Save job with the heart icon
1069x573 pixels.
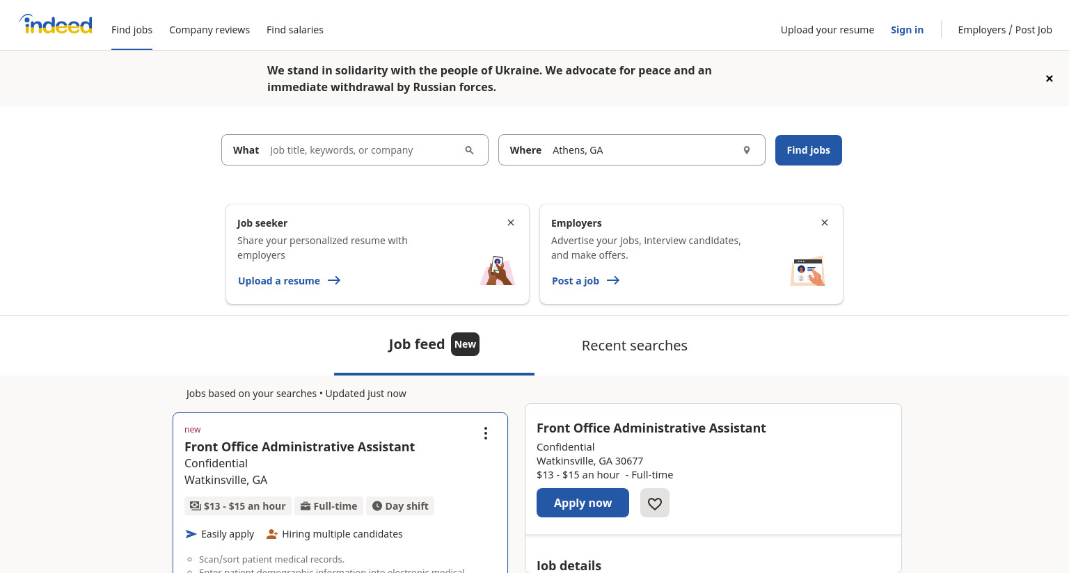[x=655, y=503]
